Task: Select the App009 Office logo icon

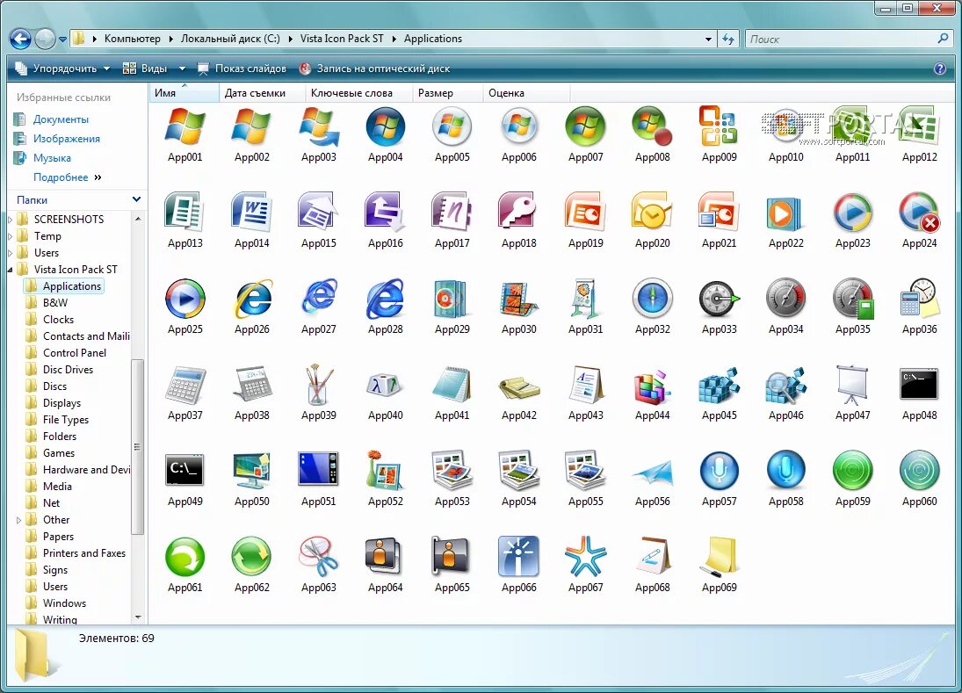Action: point(719,126)
